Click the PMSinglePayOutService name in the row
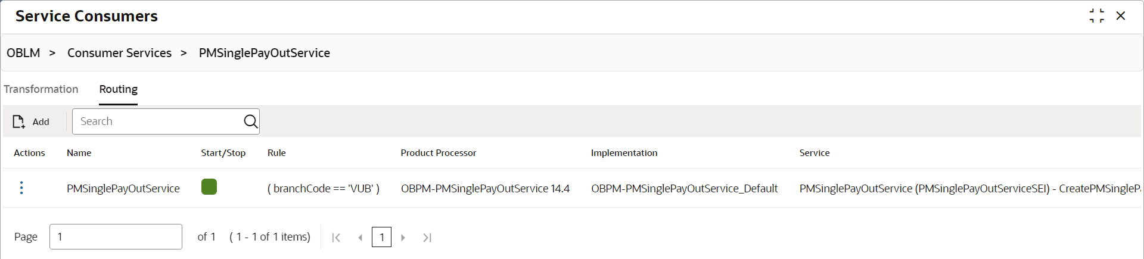The image size is (1144, 259). pos(123,189)
